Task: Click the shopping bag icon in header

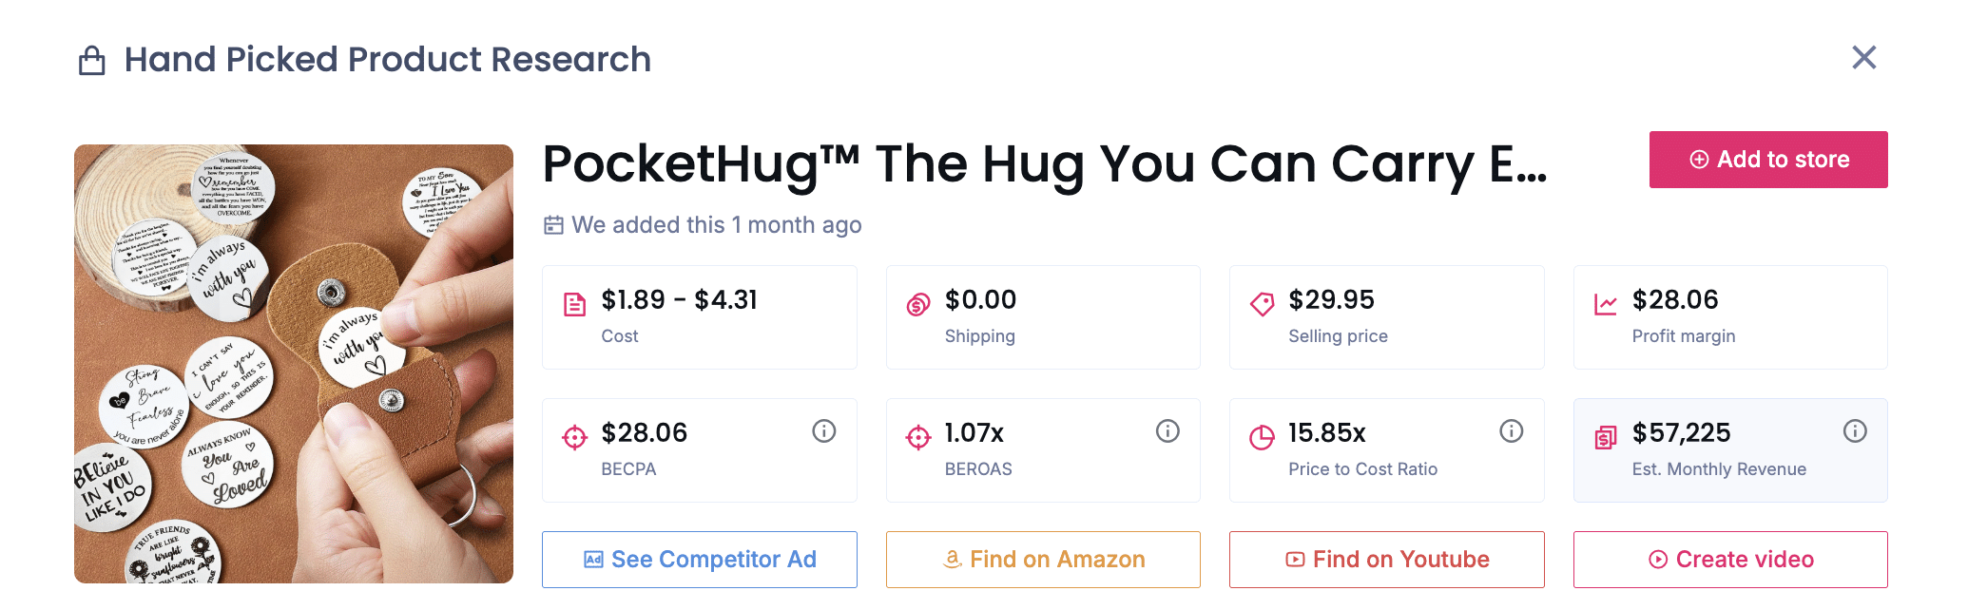Action: (92, 61)
